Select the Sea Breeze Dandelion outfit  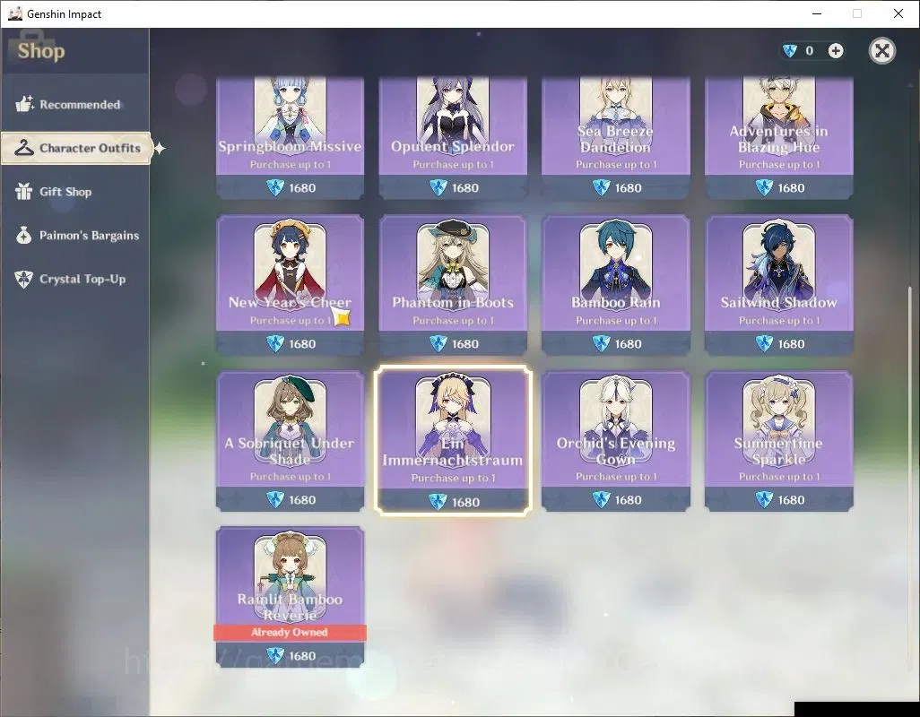pyautogui.click(x=615, y=138)
